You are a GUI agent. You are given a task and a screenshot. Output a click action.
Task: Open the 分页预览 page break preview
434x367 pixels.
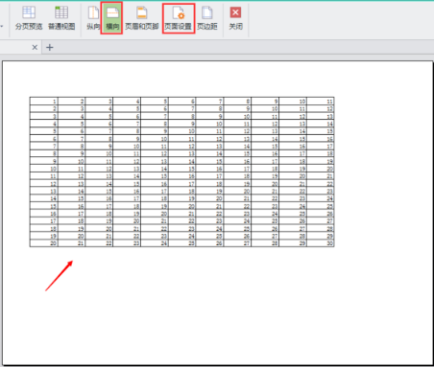point(29,18)
